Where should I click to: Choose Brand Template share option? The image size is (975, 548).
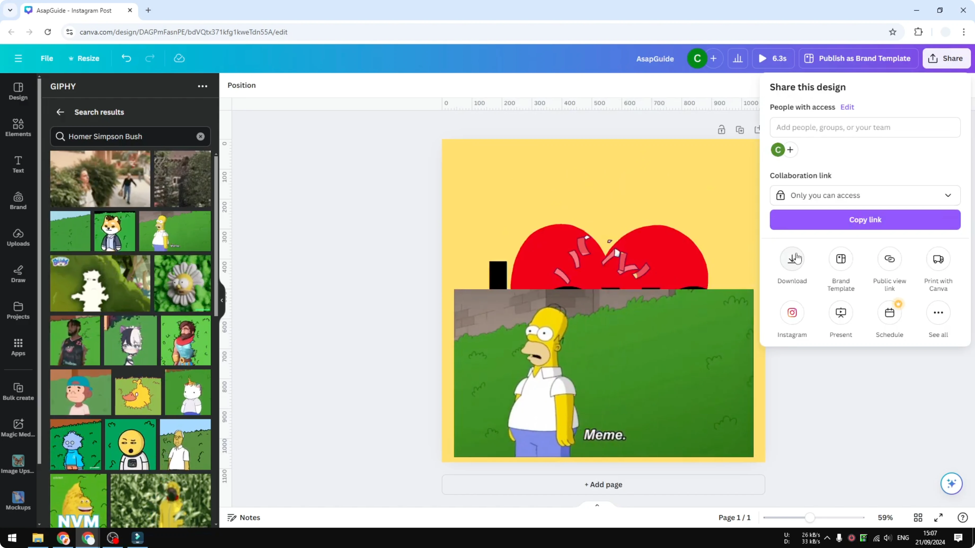(x=841, y=259)
